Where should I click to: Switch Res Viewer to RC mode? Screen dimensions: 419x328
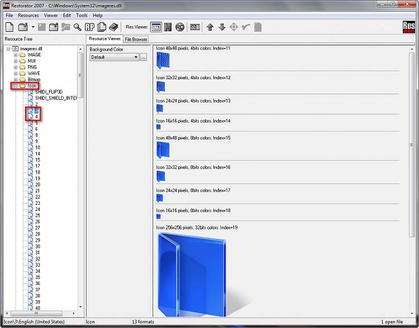180,27
